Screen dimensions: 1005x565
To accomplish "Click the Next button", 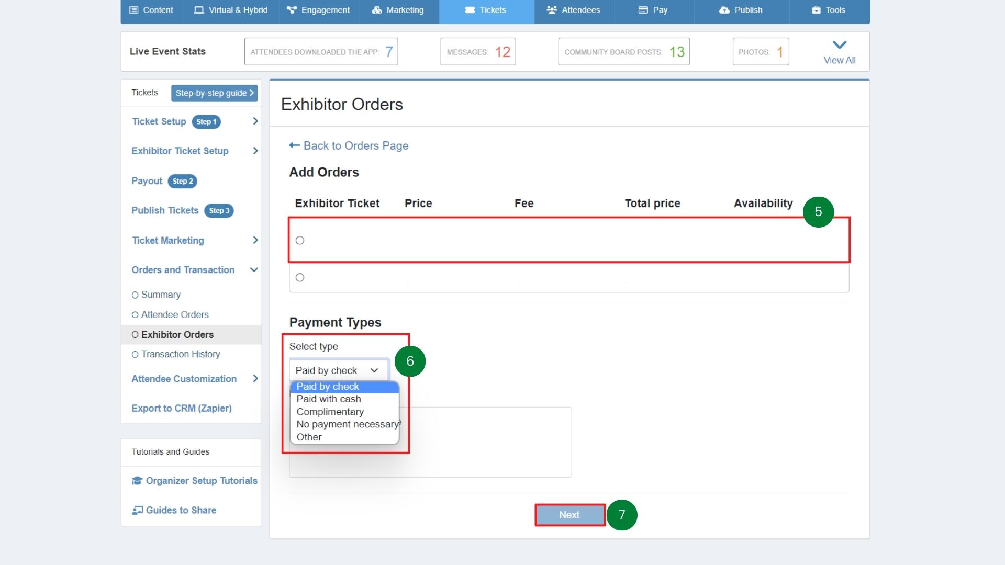I will click(x=569, y=515).
